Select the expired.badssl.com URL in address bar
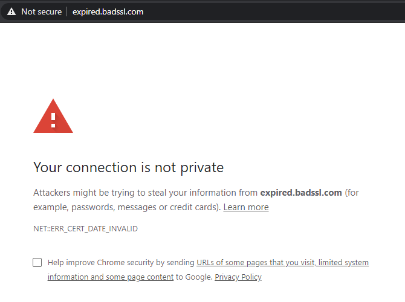 coord(108,11)
